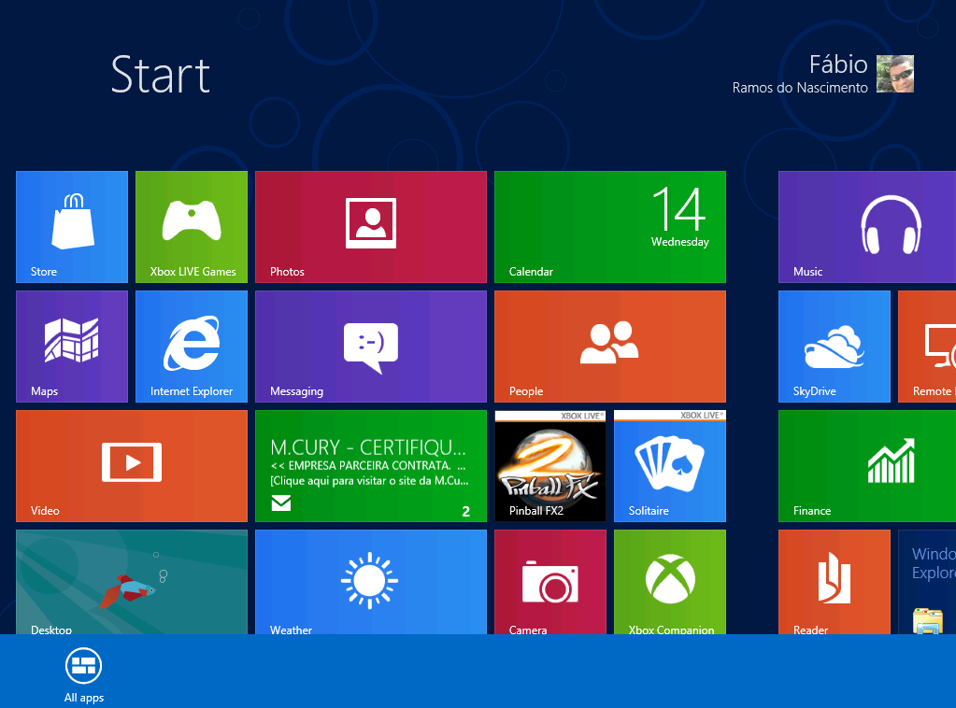Open the Remote Desktop tile

click(x=927, y=347)
